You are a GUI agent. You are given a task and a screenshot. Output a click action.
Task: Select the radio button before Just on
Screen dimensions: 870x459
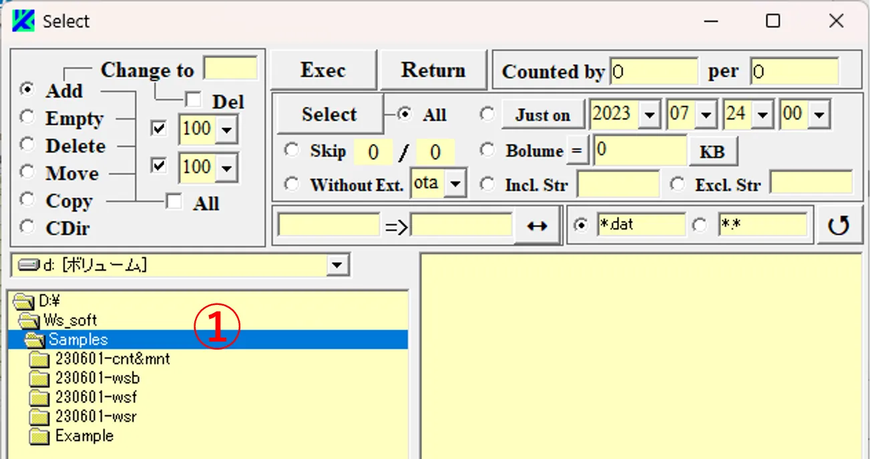click(488, 114)
